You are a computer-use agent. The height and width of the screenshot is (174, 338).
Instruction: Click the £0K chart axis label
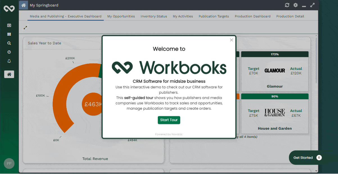tap(56, 140)
